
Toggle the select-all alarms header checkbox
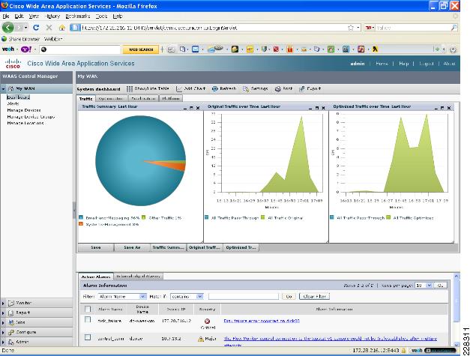[x=88, y=309]
